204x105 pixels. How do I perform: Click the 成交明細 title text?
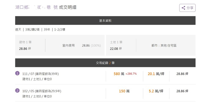(x=67, y=7)
